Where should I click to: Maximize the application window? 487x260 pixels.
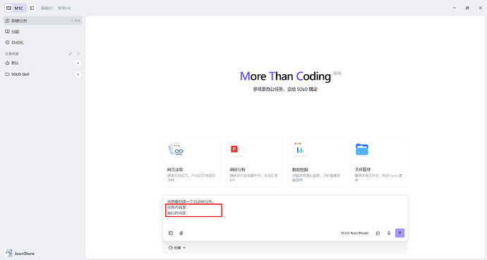467,8
